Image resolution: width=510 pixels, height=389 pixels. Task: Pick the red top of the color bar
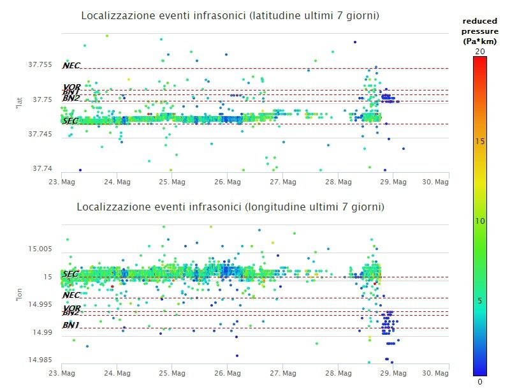479,61
